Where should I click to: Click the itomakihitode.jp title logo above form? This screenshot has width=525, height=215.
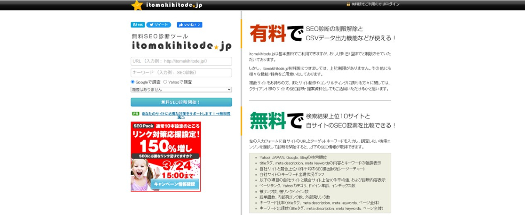point(181,46)
